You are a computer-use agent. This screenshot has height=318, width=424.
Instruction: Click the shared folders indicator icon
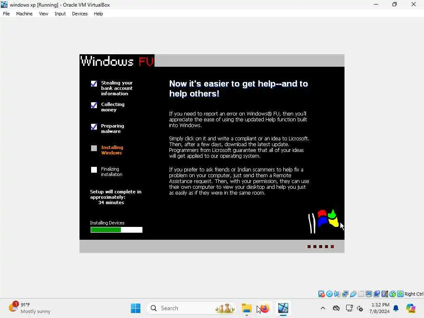pos(361,294)
